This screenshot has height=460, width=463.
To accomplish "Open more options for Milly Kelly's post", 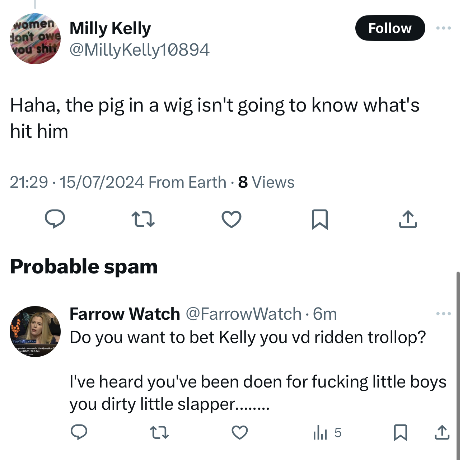I will 444,28.
